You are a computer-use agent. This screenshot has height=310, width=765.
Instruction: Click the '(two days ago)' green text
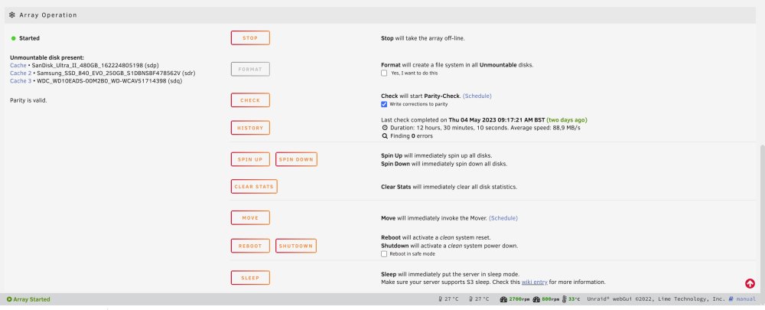click(x=566, y=120)
